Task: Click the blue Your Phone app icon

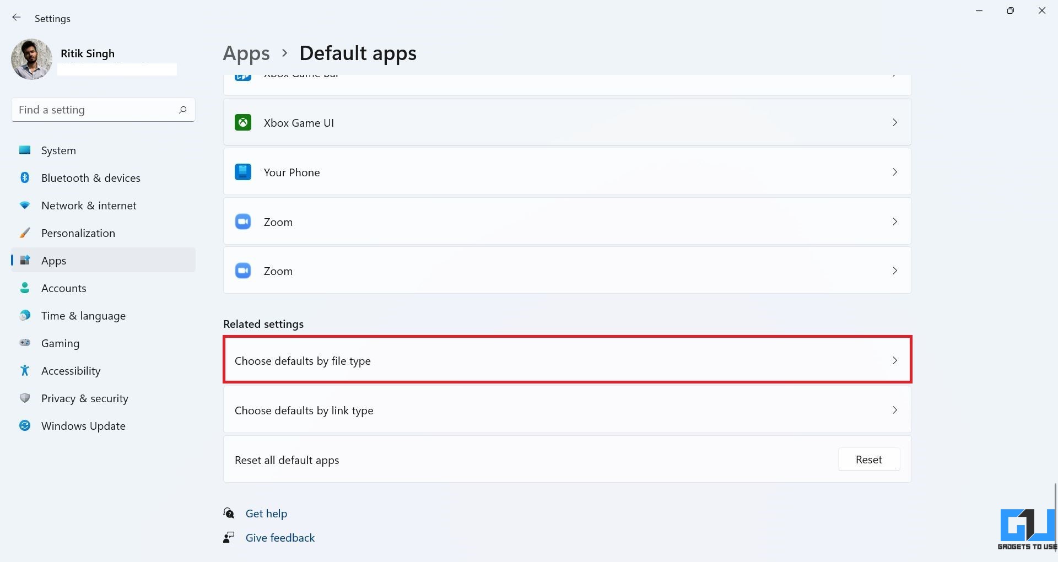Action: coord(243,172)
